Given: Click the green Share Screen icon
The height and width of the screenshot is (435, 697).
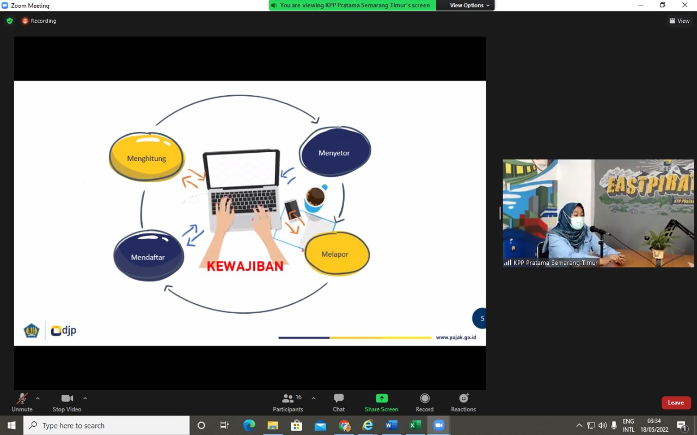Looking at the screenshot, I should tap(382, 399).
